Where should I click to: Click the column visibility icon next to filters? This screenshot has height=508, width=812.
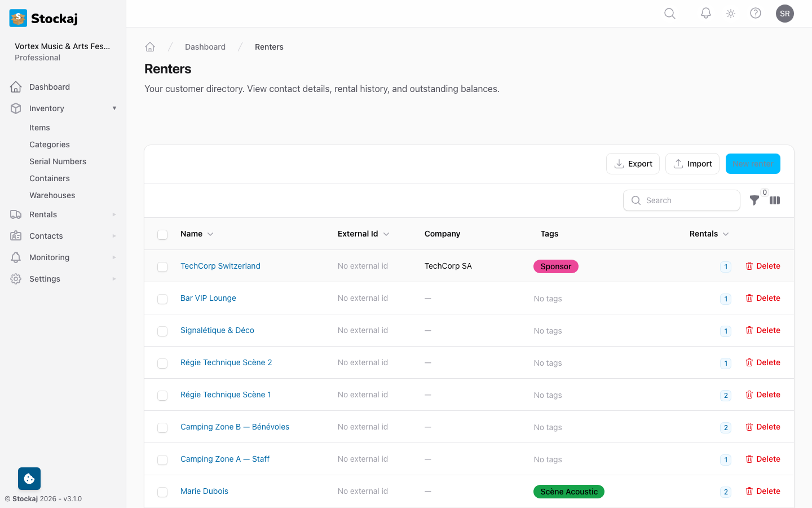pyautogui.click(x=775, y=200)
